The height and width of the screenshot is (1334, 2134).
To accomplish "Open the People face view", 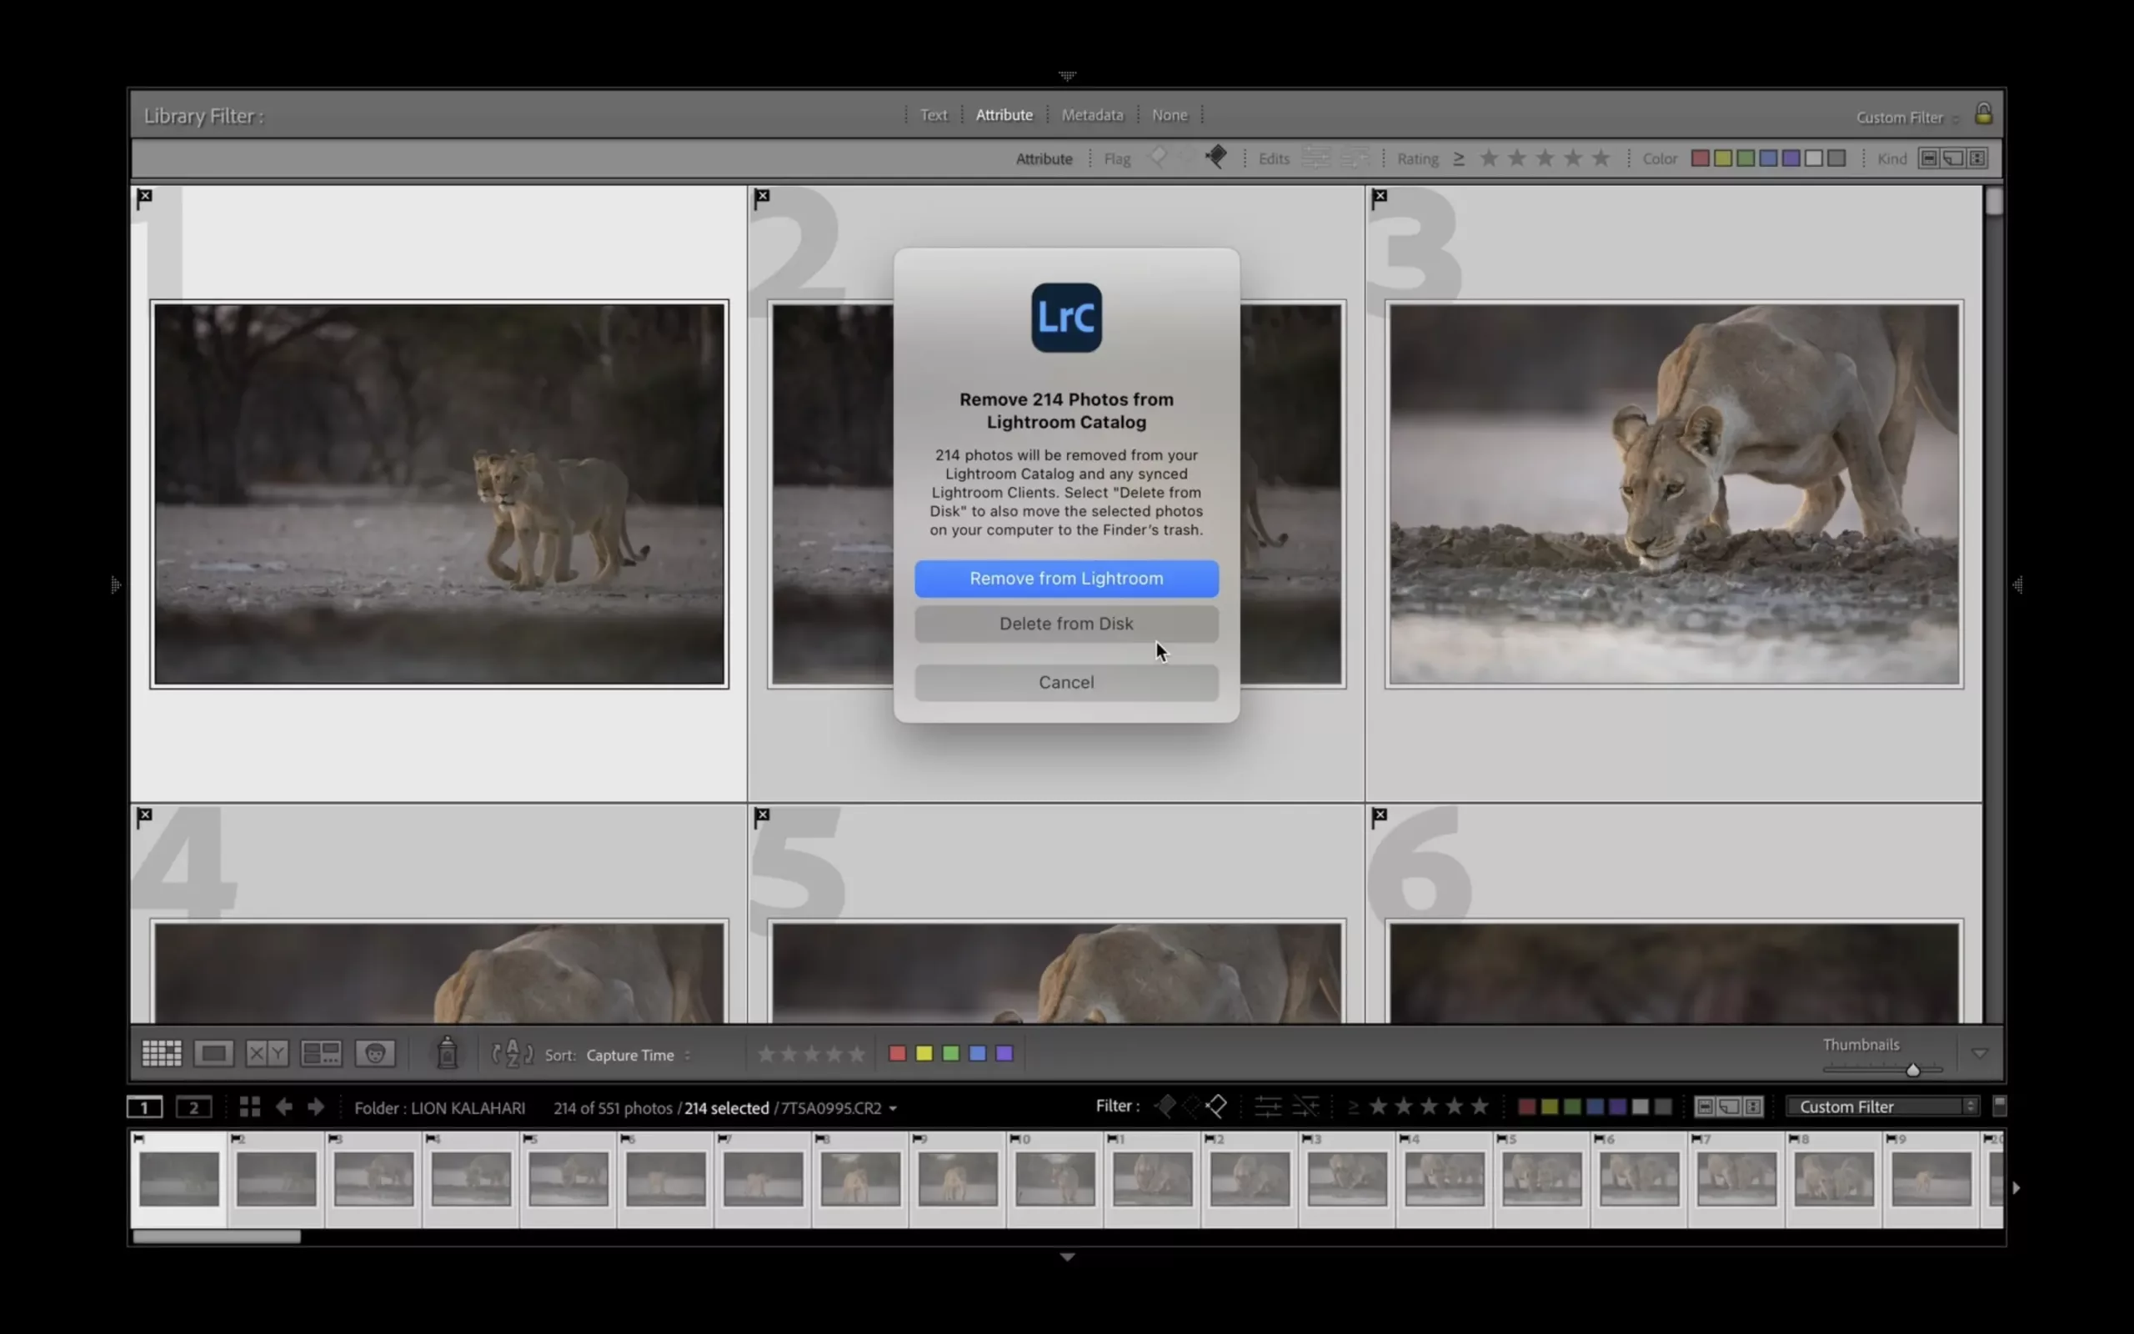I will tap(375, 1053).
